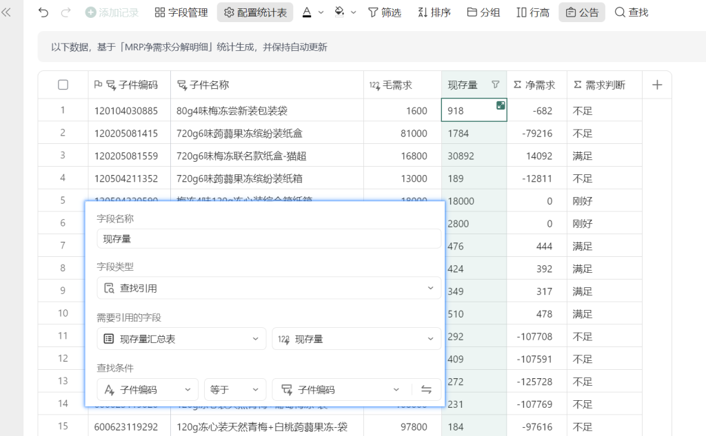Image resolution: width=706 pixels, height=436 pixels.
Task: Open lookup condition field dropdown 子件编码 on left
Action: [x=148, y=390]
